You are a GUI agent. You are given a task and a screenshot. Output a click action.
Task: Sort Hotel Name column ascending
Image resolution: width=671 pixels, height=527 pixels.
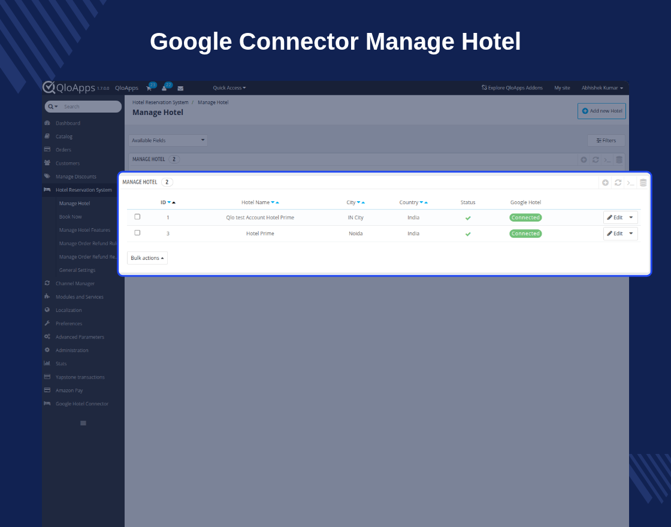pos(277,202)
